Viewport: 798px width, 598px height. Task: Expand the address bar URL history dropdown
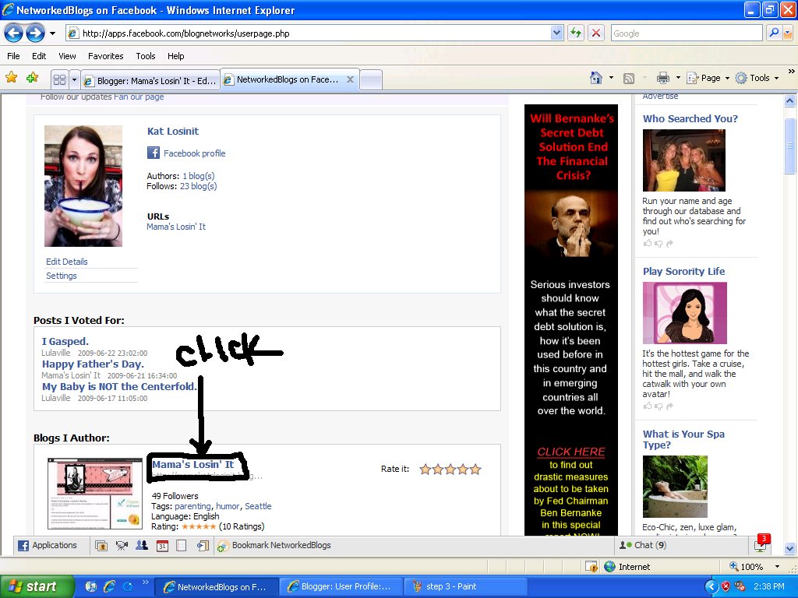tap(556, 33)
